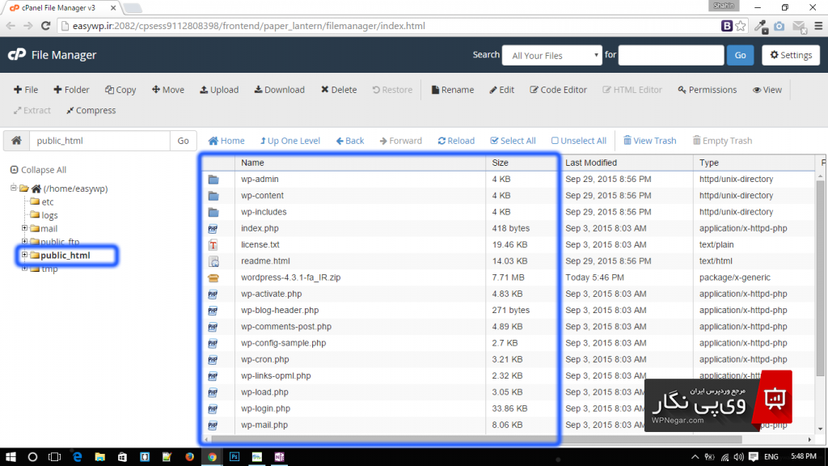The height and width of the screenshot is (466, 828).
Task: Reload the browser page
Action: 45,26
